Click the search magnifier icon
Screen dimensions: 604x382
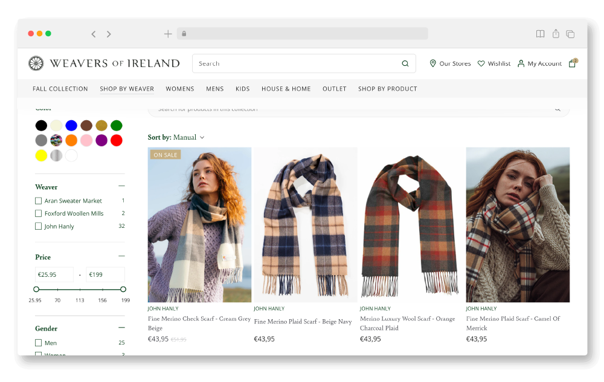pyautogui.click(x=405, y=63)
